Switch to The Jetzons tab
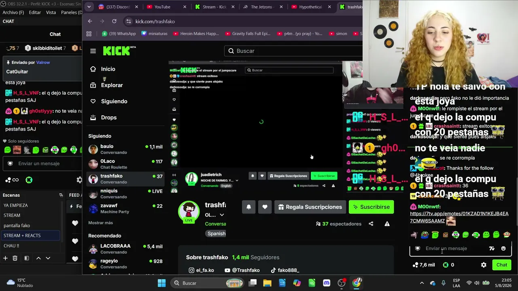518x291 pixels. 262,7
